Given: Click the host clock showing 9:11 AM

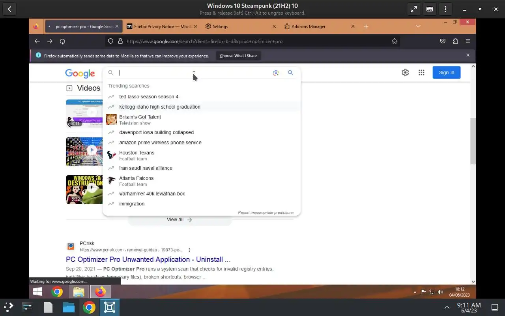Looking at the screenshot, I should (x=469, y=307).
